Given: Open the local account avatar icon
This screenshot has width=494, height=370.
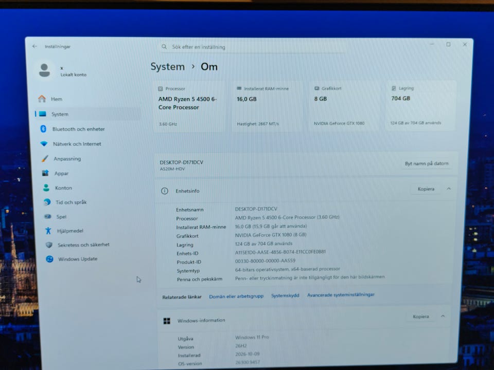Looking at the screenshot, I should [x=44, y=70].
